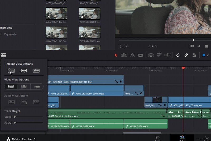The image size is (211, 141).
Task: Go to previous marker arrow in viewer
Action: (x=149, y=46)
